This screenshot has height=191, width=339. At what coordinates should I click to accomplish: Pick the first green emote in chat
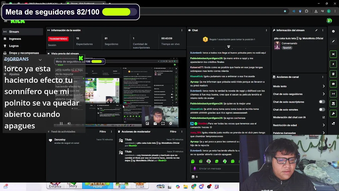pyautogui.click(x=193, y=161)
